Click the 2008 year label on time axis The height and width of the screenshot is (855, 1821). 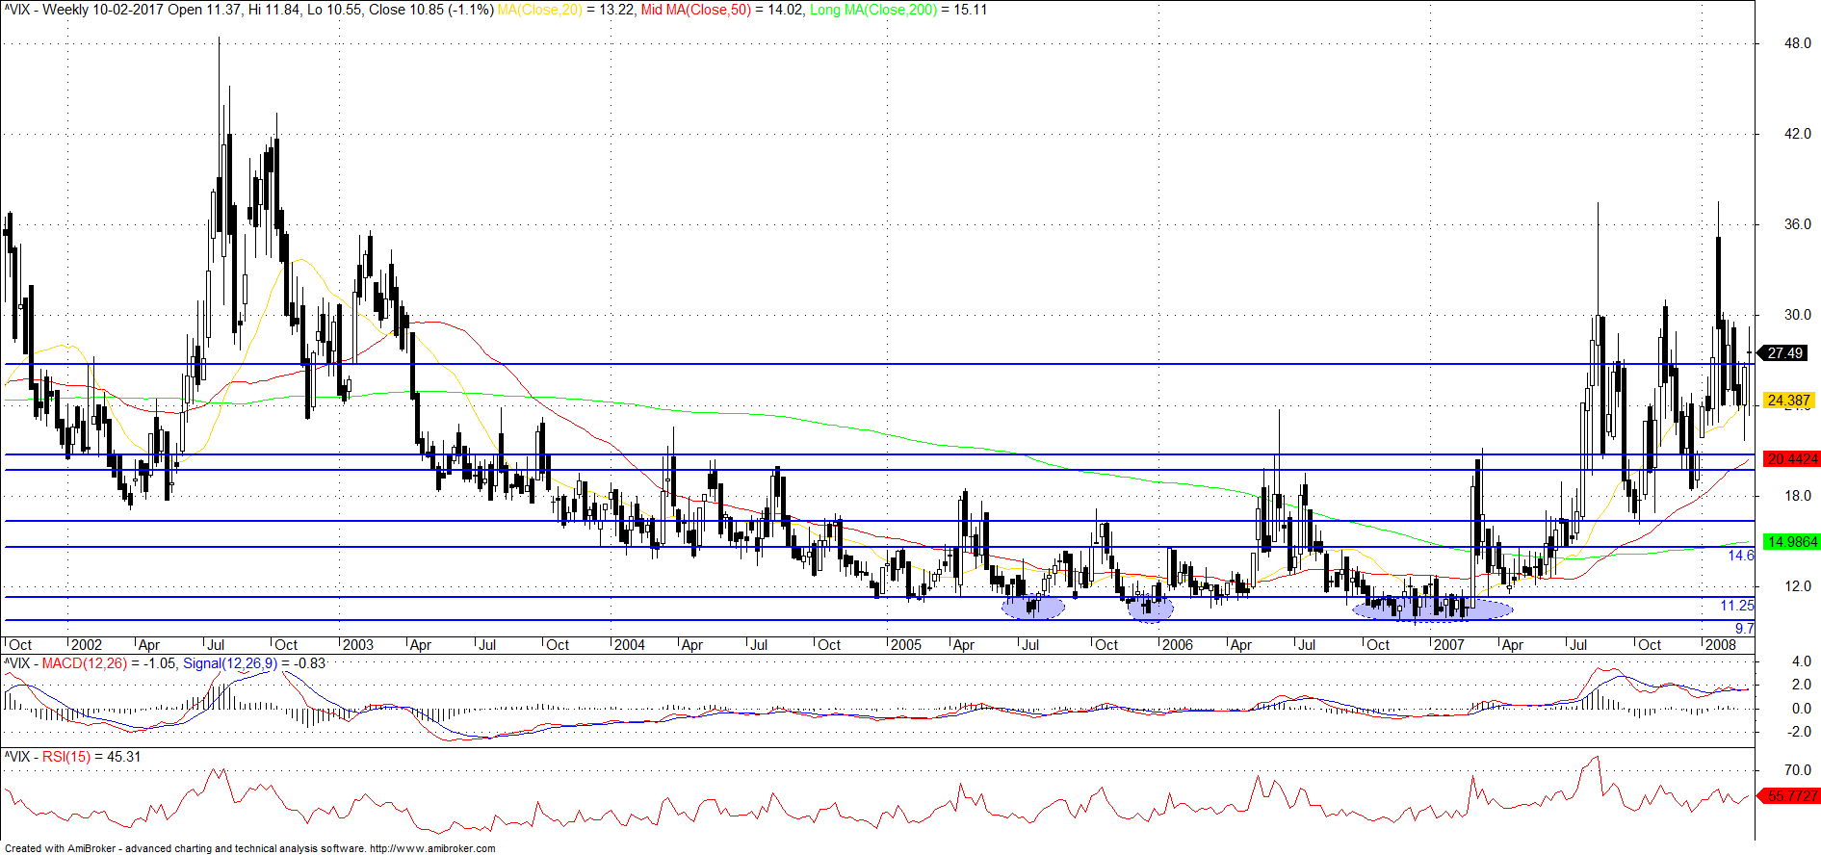1720,645
